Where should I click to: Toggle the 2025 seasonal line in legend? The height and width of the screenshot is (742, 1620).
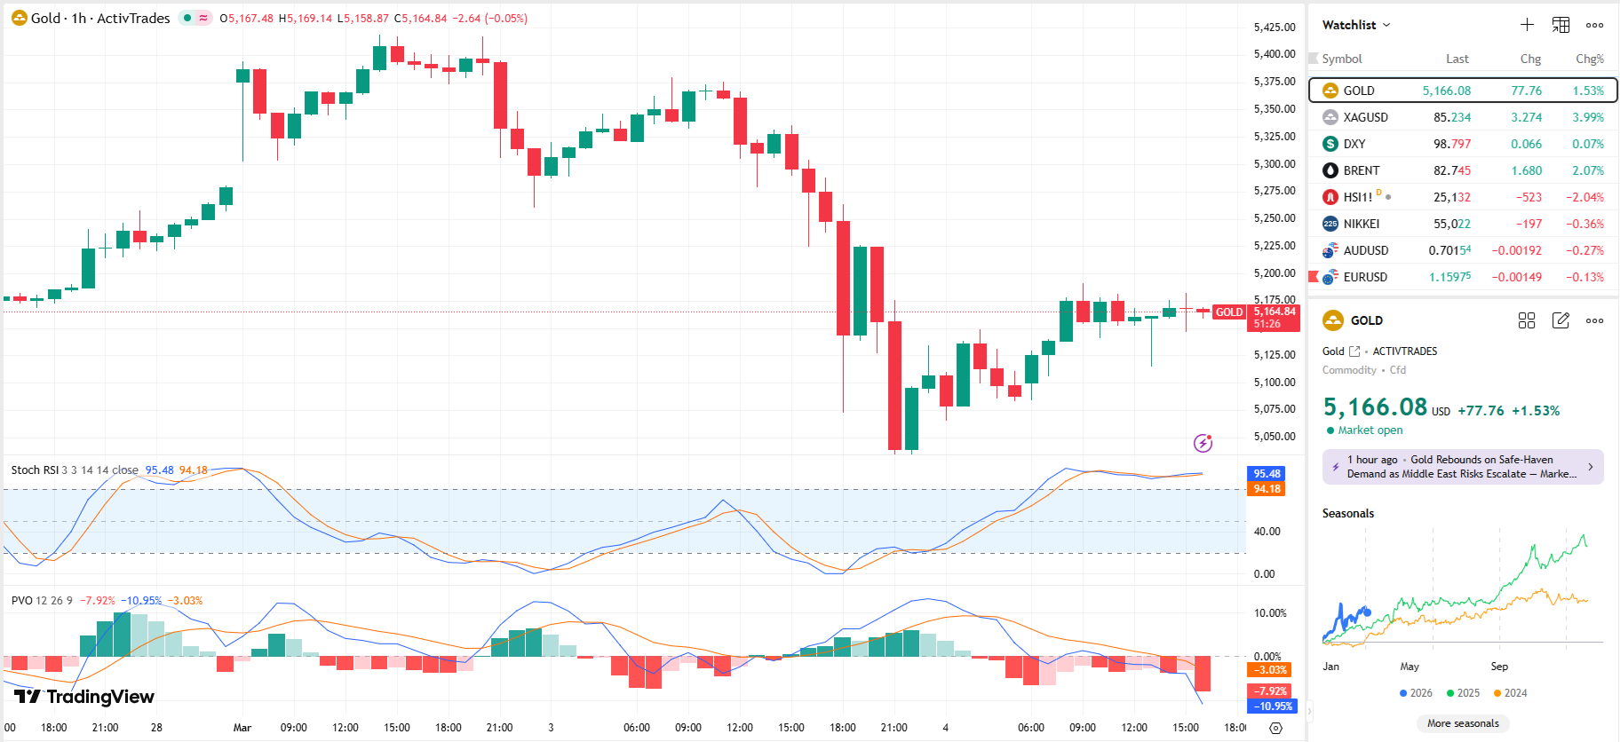[1463, 693]
